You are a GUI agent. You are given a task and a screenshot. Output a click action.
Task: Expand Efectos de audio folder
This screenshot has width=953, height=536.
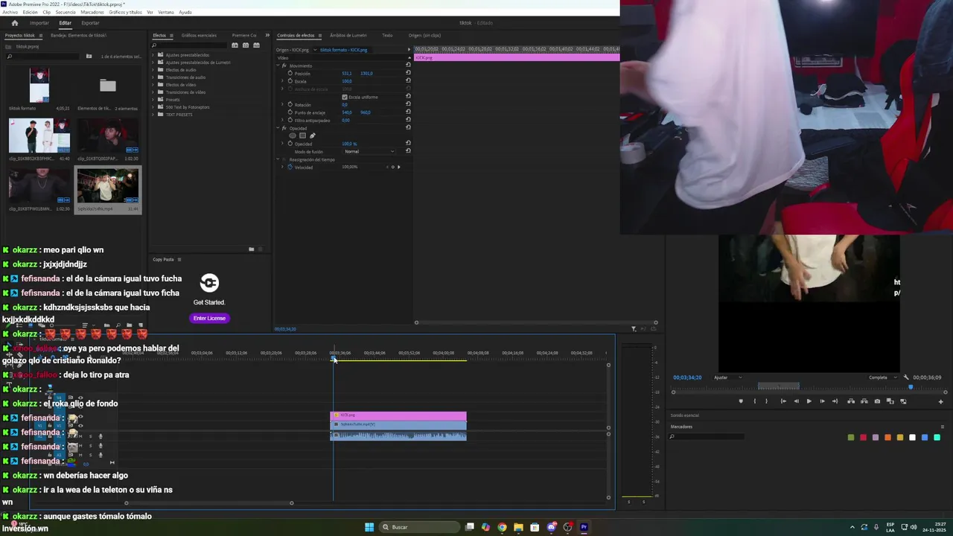(x=153, y=70)
